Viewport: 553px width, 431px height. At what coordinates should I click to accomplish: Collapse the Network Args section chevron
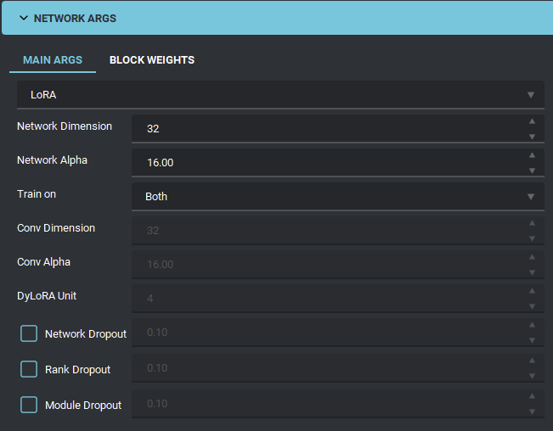click(24, 18)
